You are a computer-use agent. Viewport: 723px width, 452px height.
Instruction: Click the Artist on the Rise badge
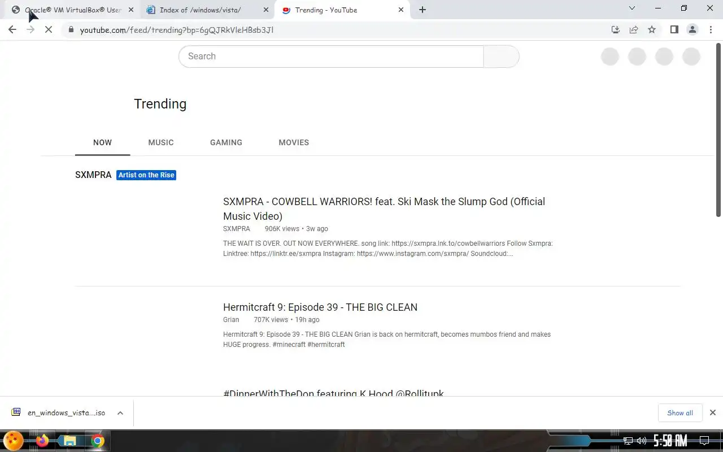coord(146,175)
